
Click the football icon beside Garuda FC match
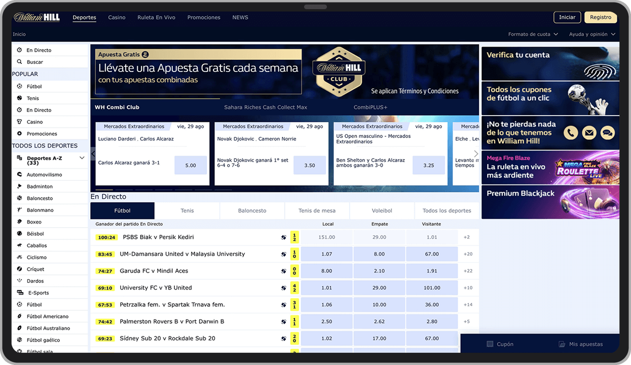[284, 271]
